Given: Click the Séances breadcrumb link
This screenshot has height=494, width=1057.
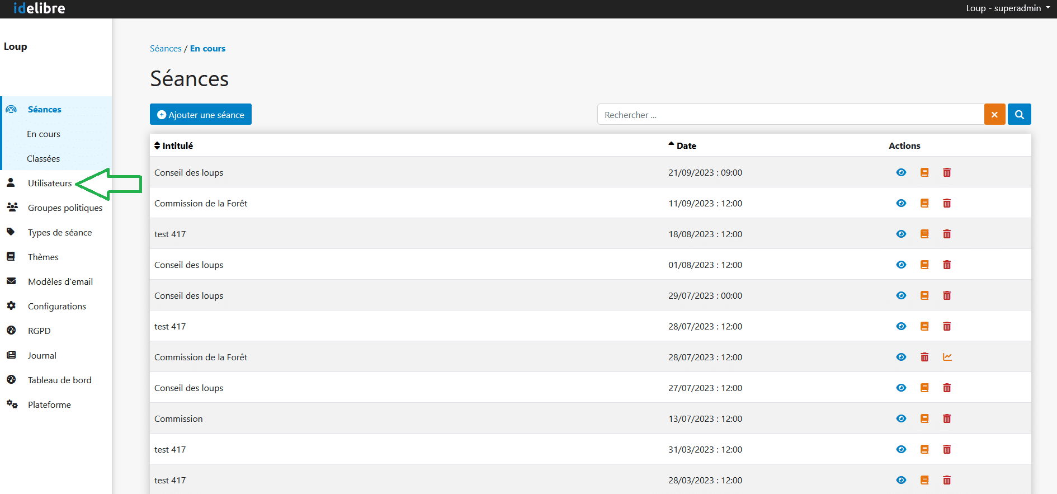Looking at the screenshot, I should pyautogui.click(x=166, y=49).
